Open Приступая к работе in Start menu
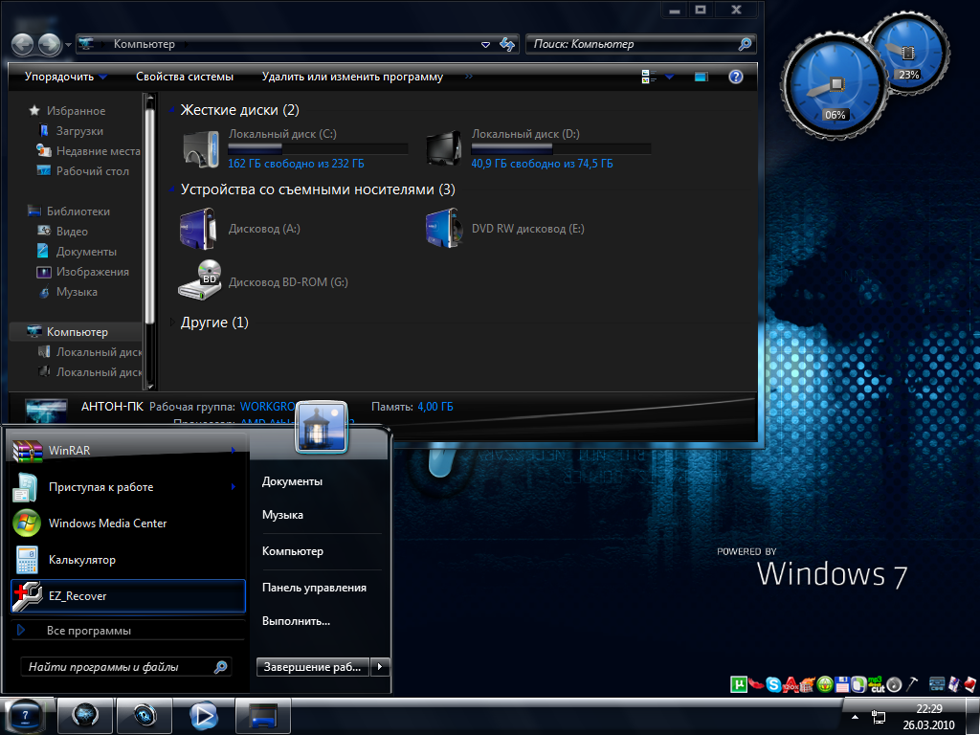 128,487
